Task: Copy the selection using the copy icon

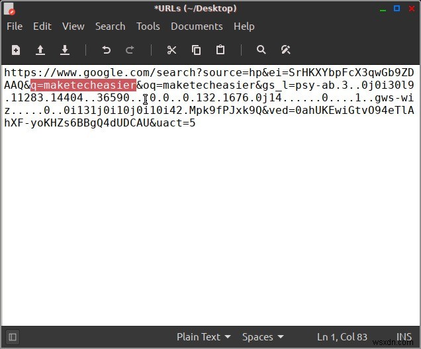Action: 197,50
